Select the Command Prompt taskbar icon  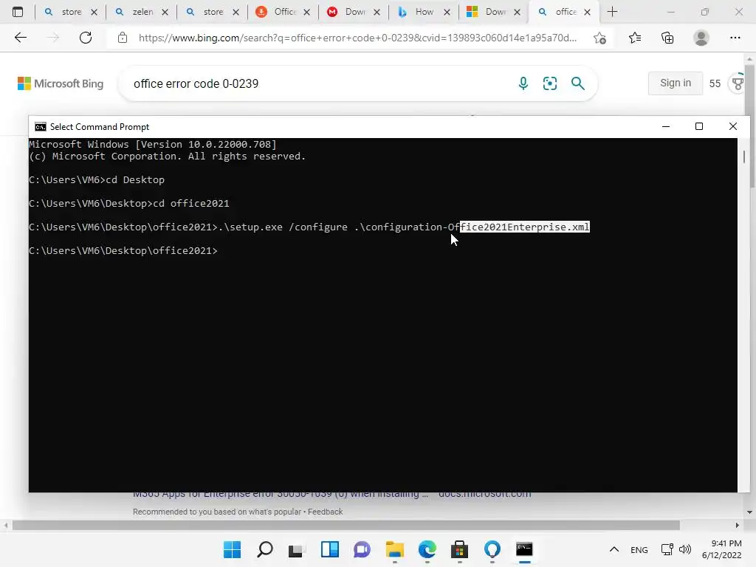(x=524, y=549)
